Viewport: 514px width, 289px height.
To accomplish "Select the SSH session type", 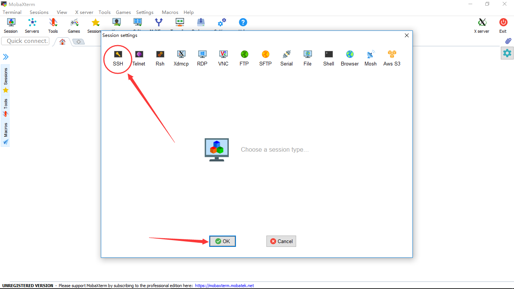I will [x=118, y=58].
